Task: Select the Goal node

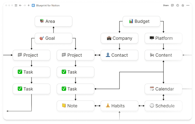Action: (x=53, y=38)
